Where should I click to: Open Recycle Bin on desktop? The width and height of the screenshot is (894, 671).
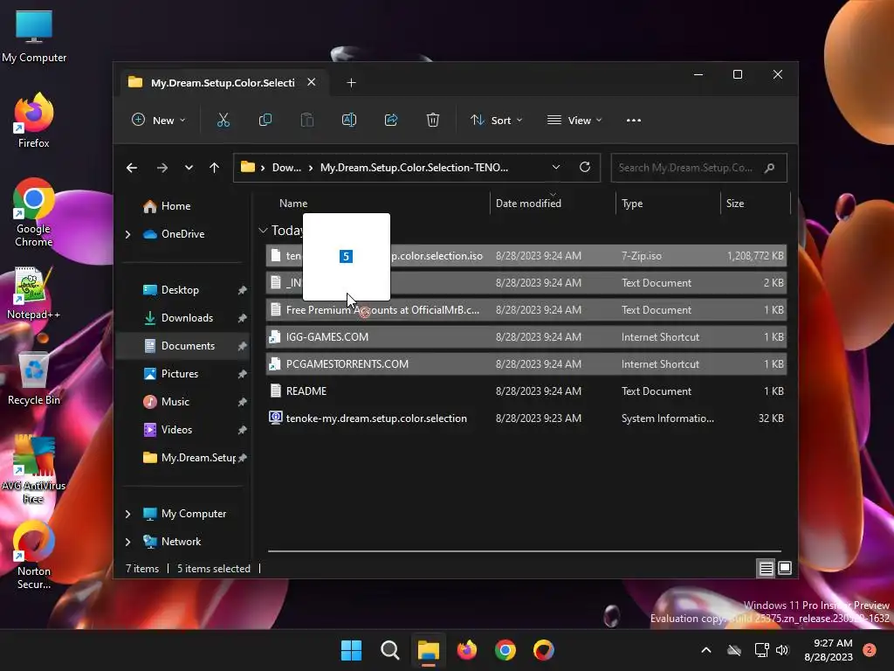click(34, 377)
